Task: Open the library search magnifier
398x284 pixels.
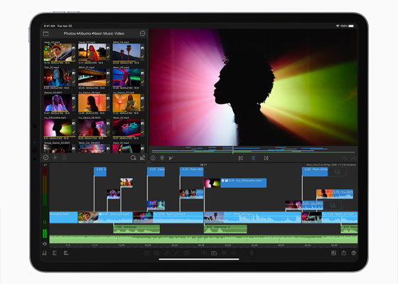Action: coord(134,158)
